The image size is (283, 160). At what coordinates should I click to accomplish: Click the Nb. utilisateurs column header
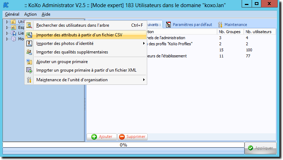tap(259, 32)
